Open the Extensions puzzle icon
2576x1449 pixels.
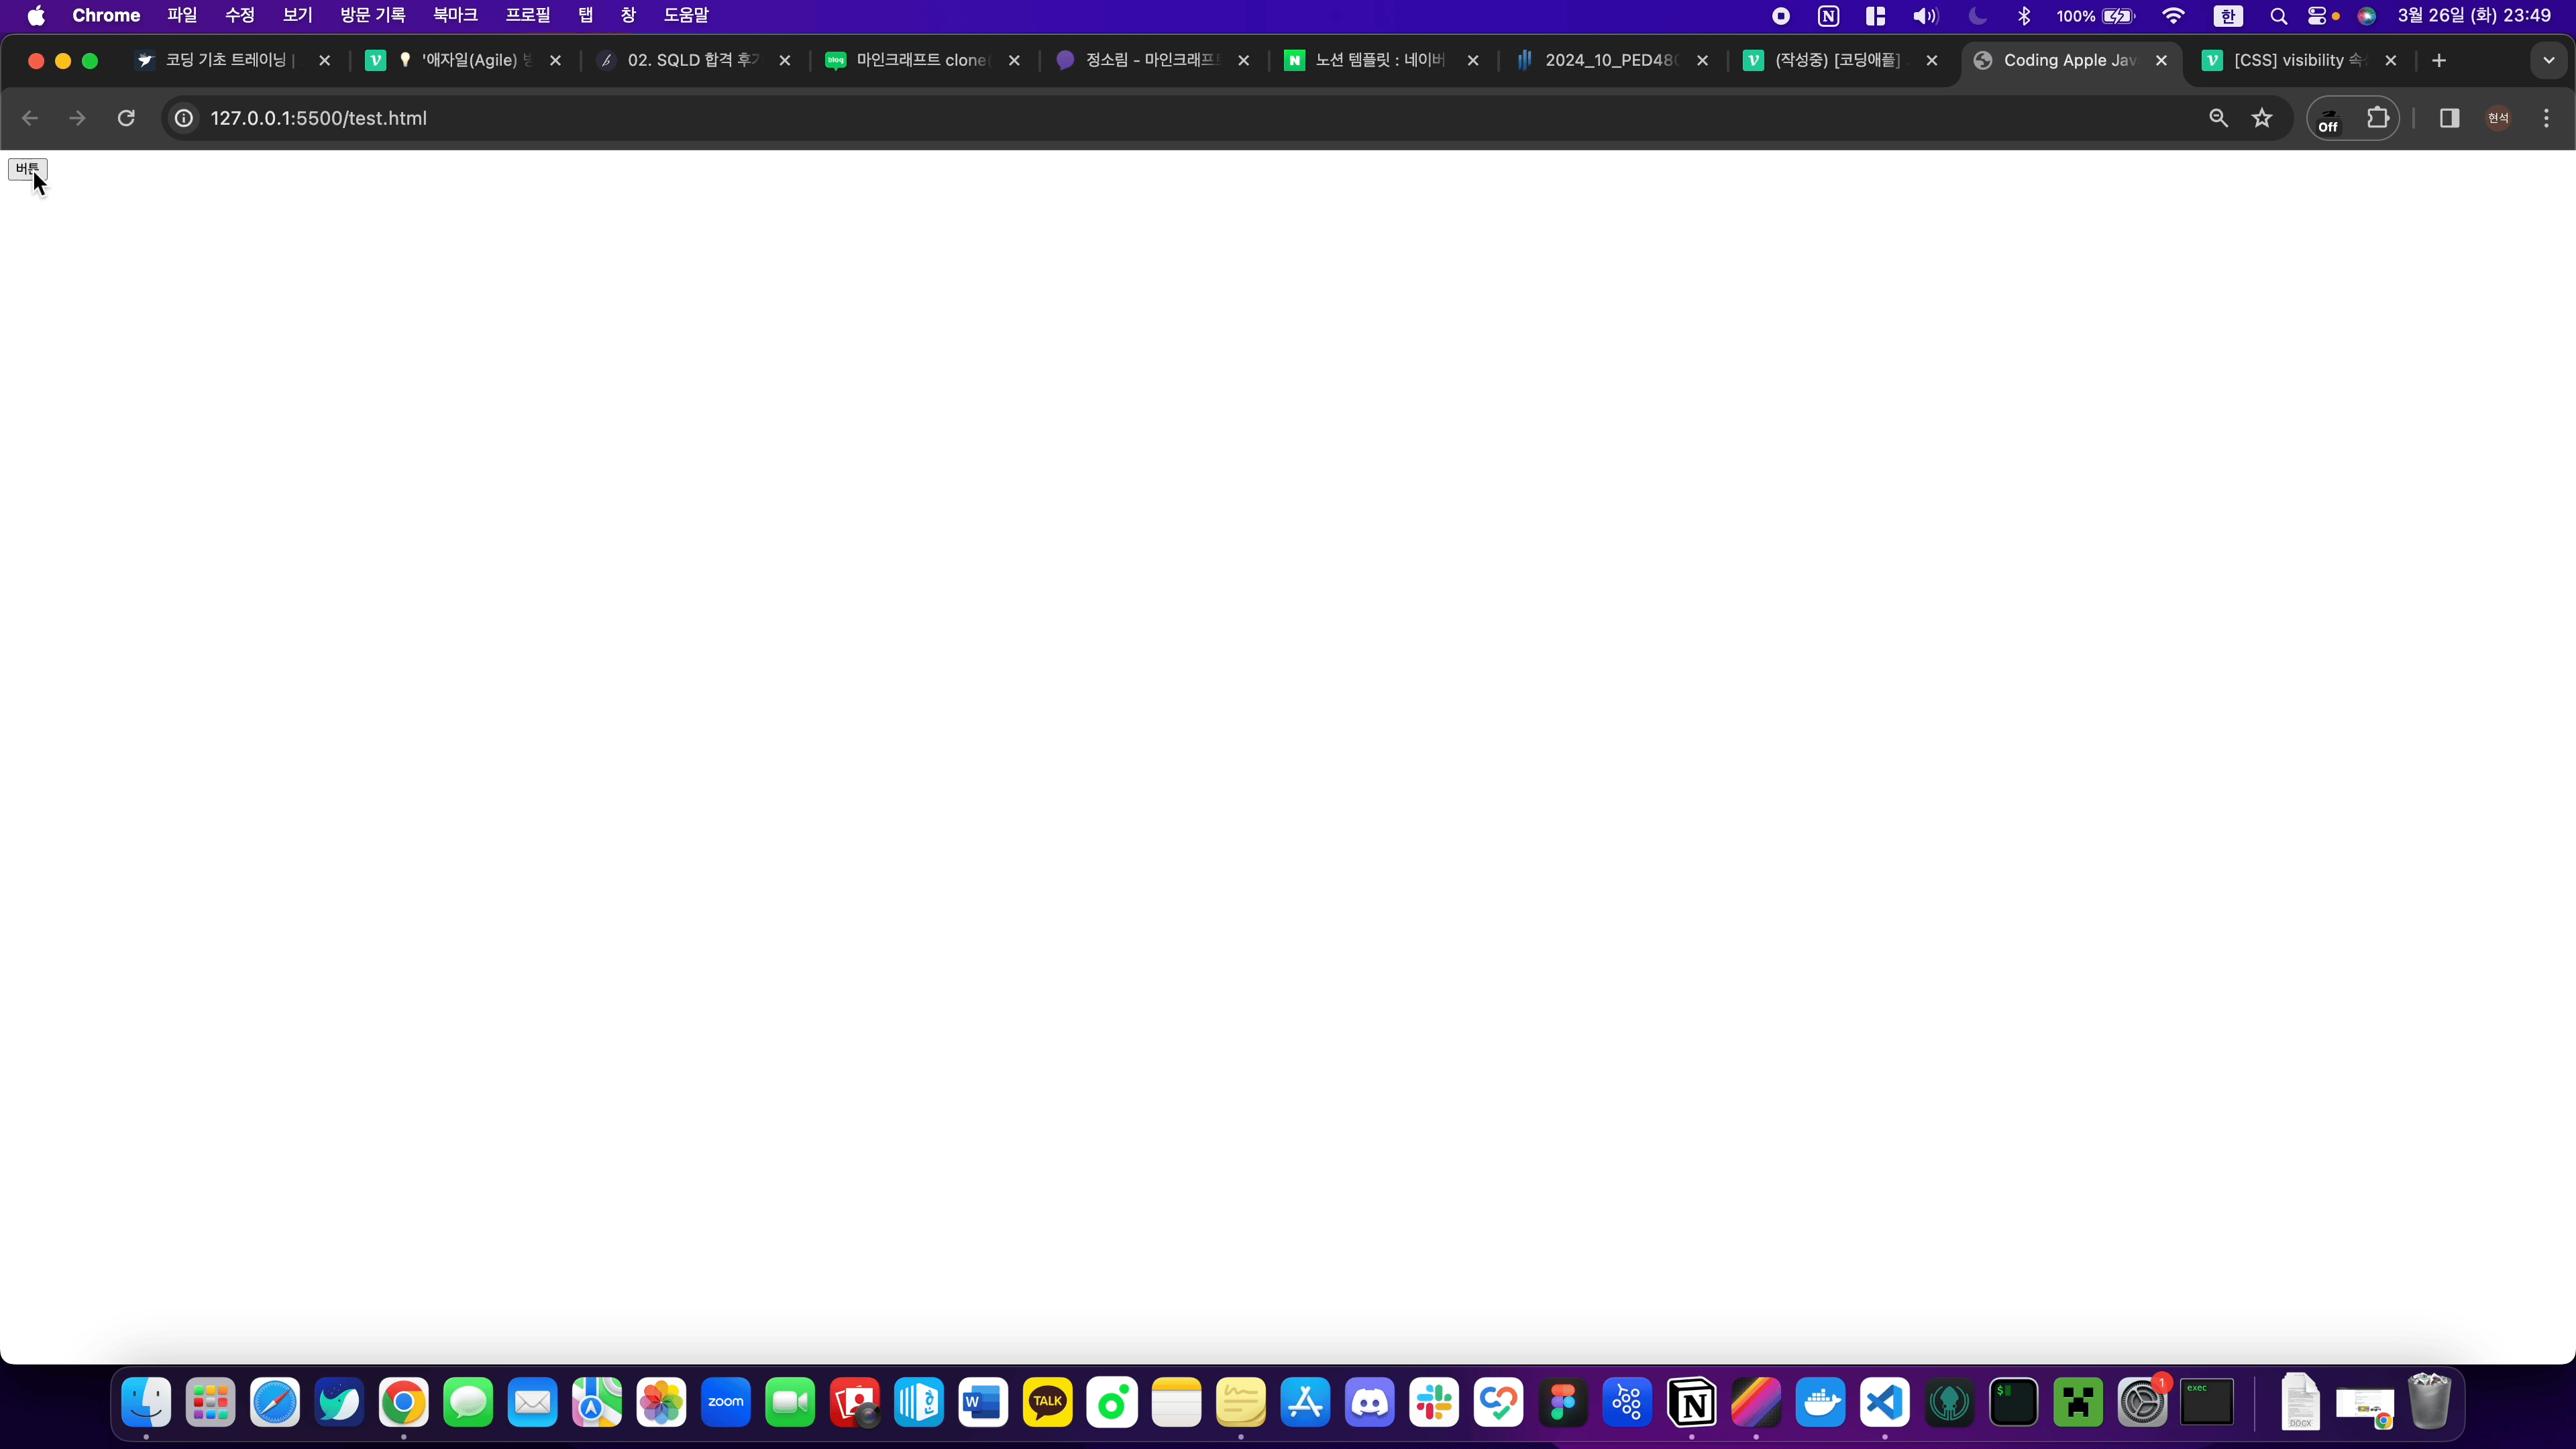click(x=2377, y=118)
